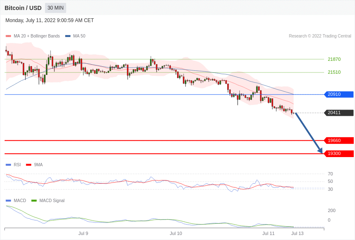Click the Jul 10 date axis label

(x=176, y=233)
